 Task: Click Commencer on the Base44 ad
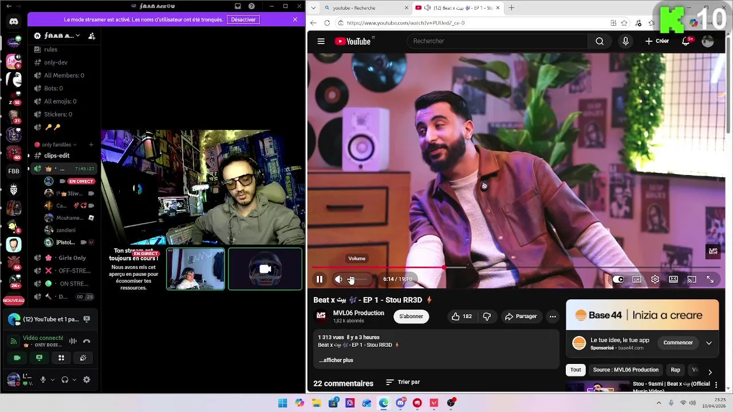coord(678,343)
